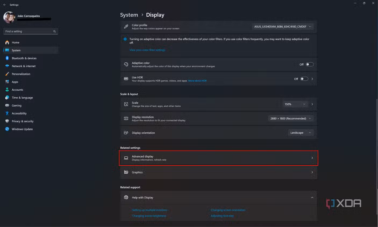378x227 pixels.
Task: Open Graphics settings
Action: point(219,172)
